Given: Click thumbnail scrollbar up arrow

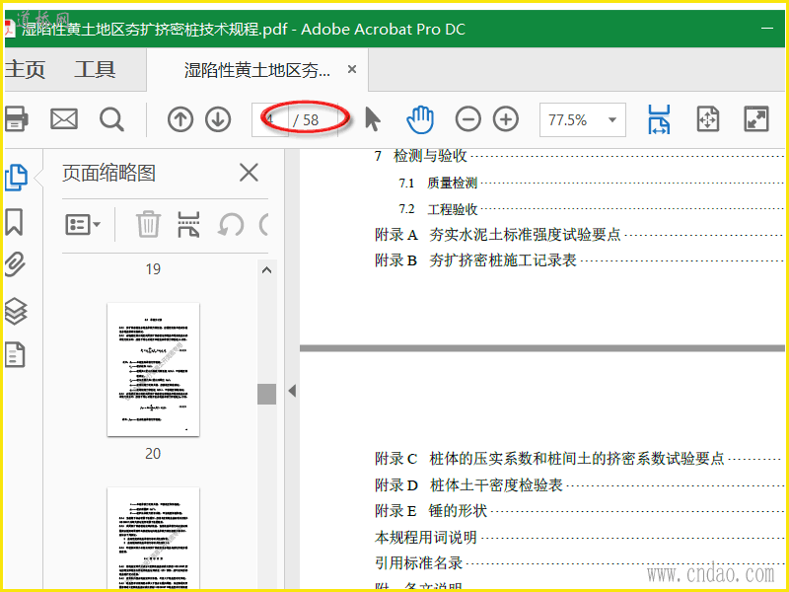Looking at the screenshot, I should [x=266, y=270].
